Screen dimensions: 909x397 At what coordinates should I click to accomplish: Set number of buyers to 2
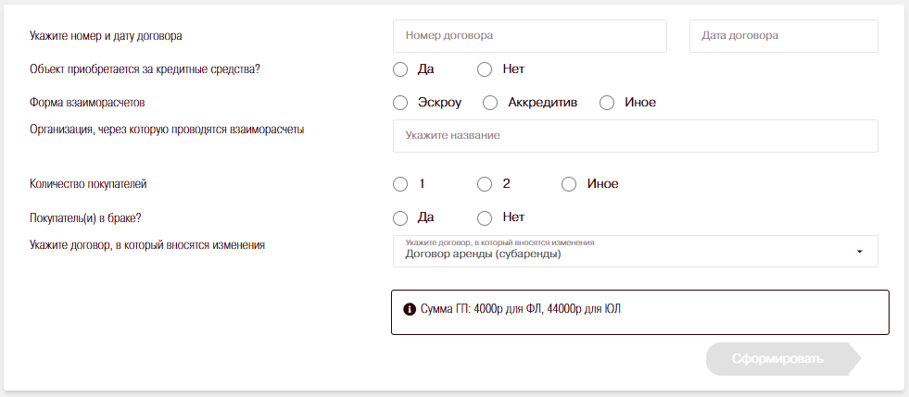pyautogui.click(x=485, y=184)
